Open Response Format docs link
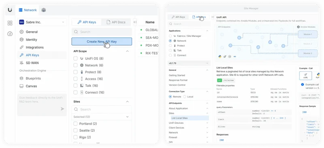Screen dimensions: 324x148 pyautogui.click(x=178, y=80)
